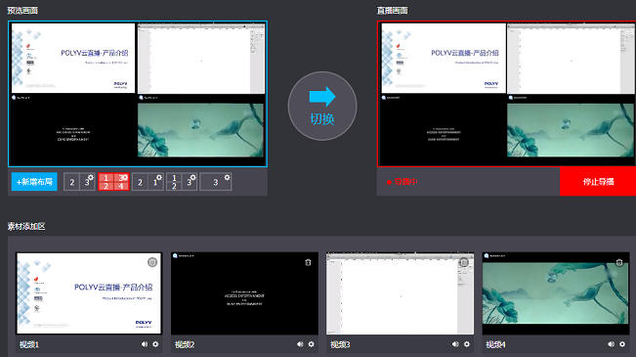Open settings gear of the red four-grid layout
The image size is (636, 357).
click(125, 177)
